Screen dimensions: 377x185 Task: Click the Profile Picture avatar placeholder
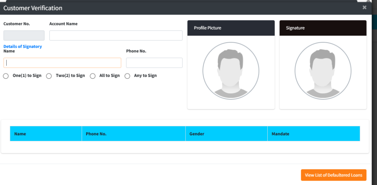coord(231,71)
